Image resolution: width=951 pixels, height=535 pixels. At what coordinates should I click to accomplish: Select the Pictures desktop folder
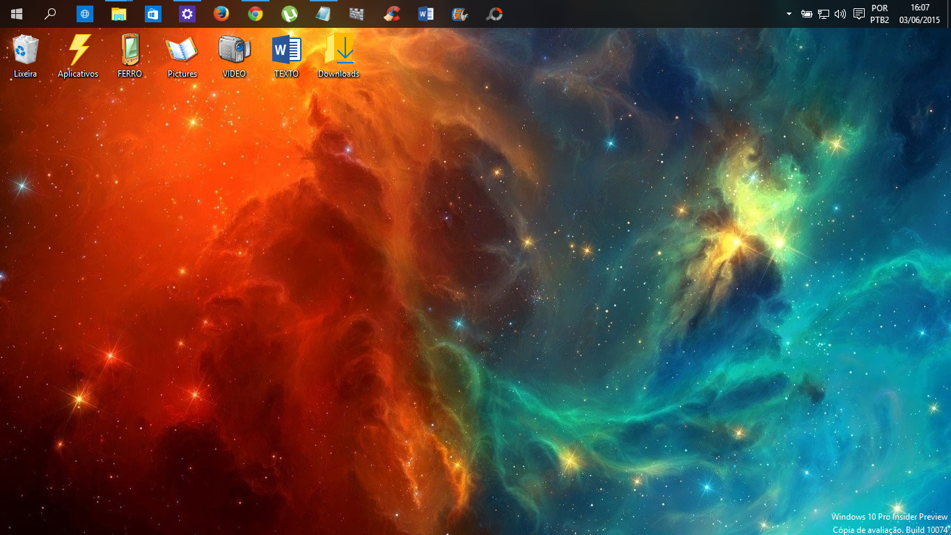[182, 56]
